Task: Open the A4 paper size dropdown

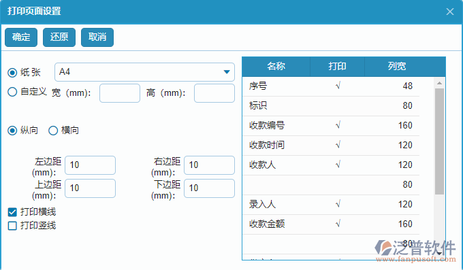Action: tap(144, 72)
